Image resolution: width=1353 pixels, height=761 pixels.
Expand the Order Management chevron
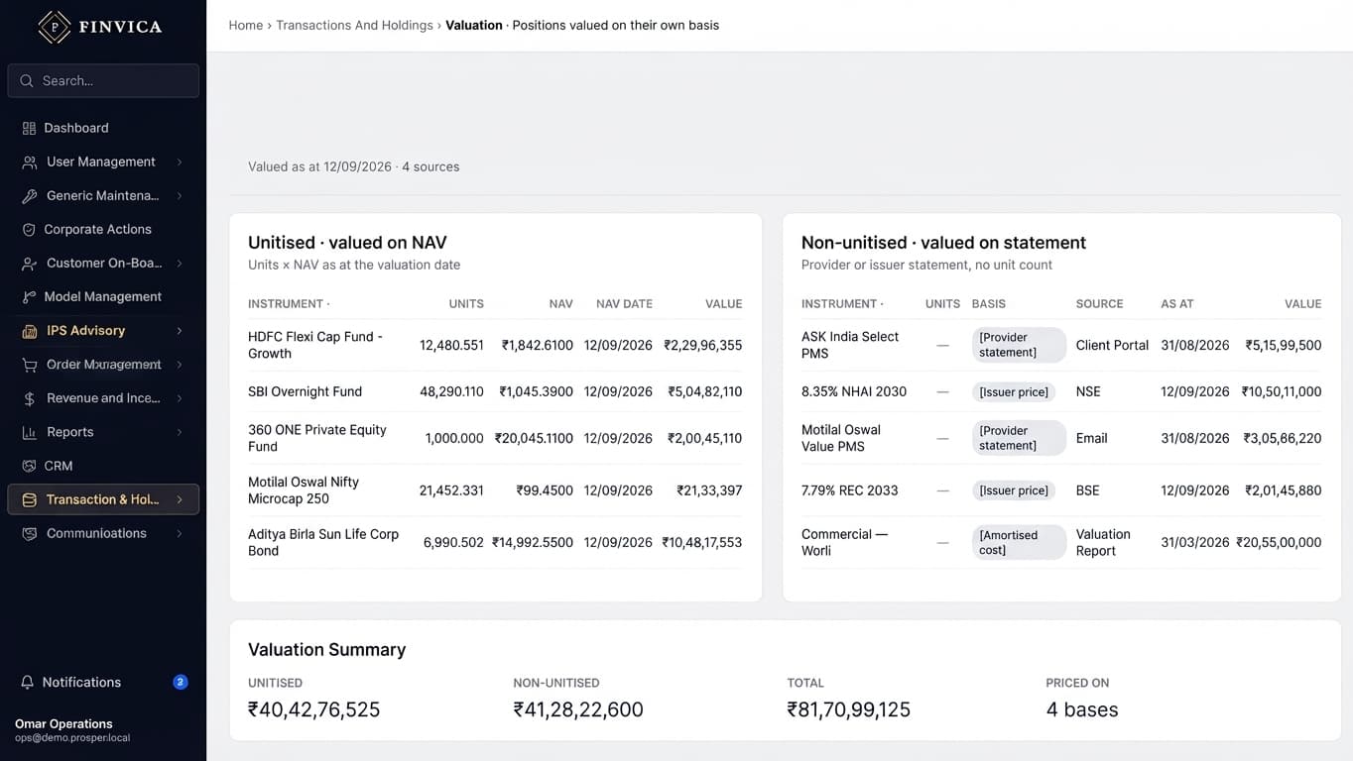(x=180, y=364)
